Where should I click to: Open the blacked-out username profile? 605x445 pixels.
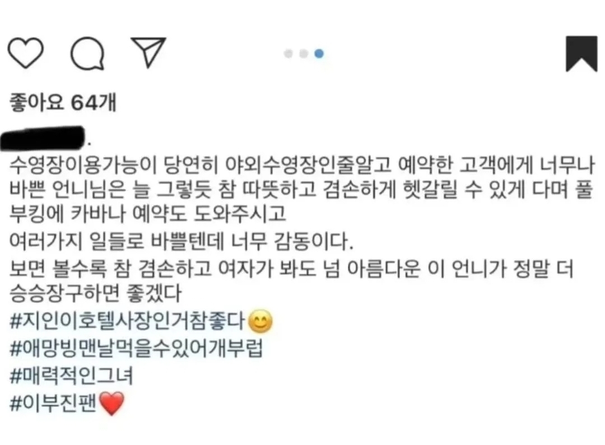(x=43, y=138)
